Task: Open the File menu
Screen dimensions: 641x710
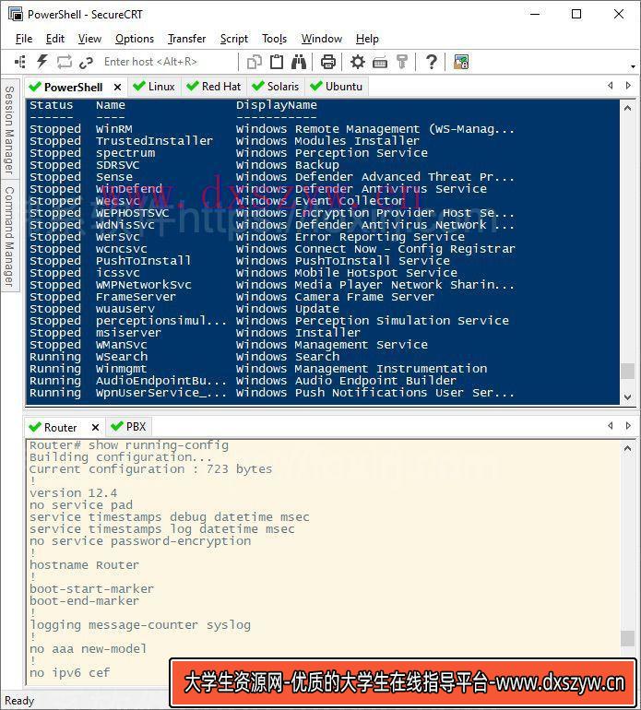Action: (24, 39)
